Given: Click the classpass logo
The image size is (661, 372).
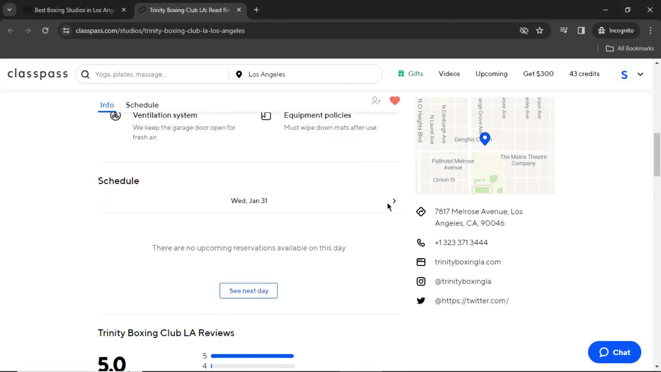Looking at the screenshot, I should [38, 74].
